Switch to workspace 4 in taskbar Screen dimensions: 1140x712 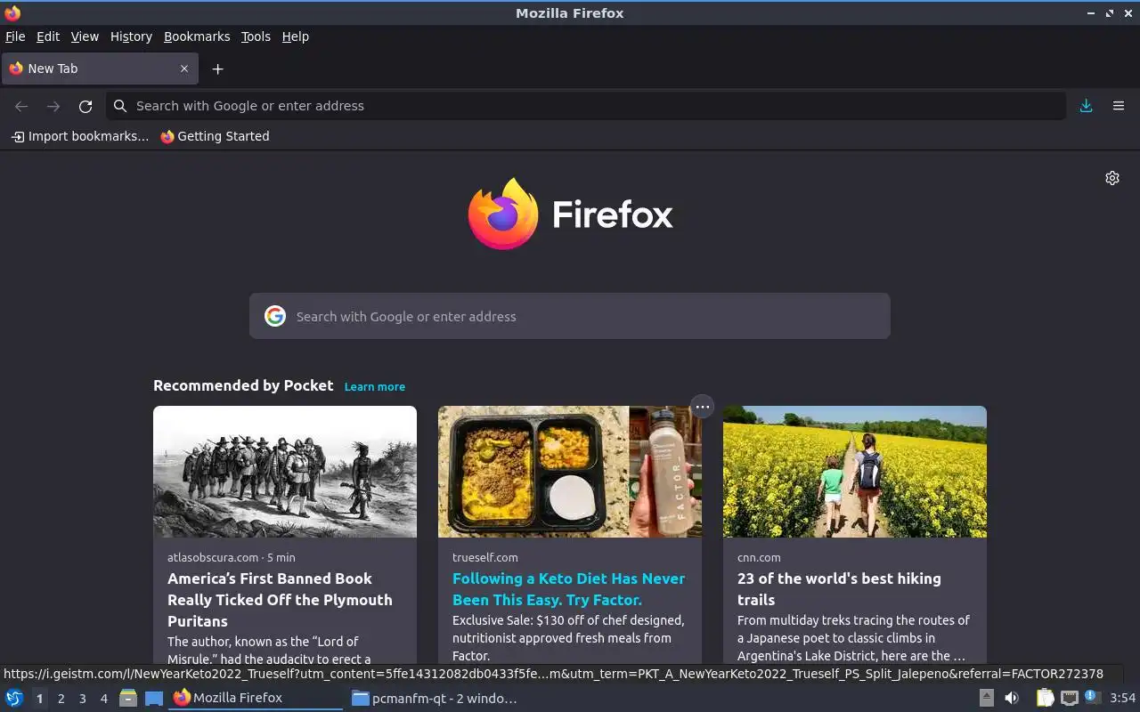(x=104, y=699)
